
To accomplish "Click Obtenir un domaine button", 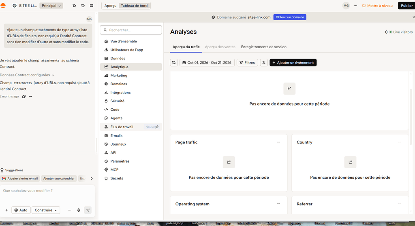I will click(289, 17).
